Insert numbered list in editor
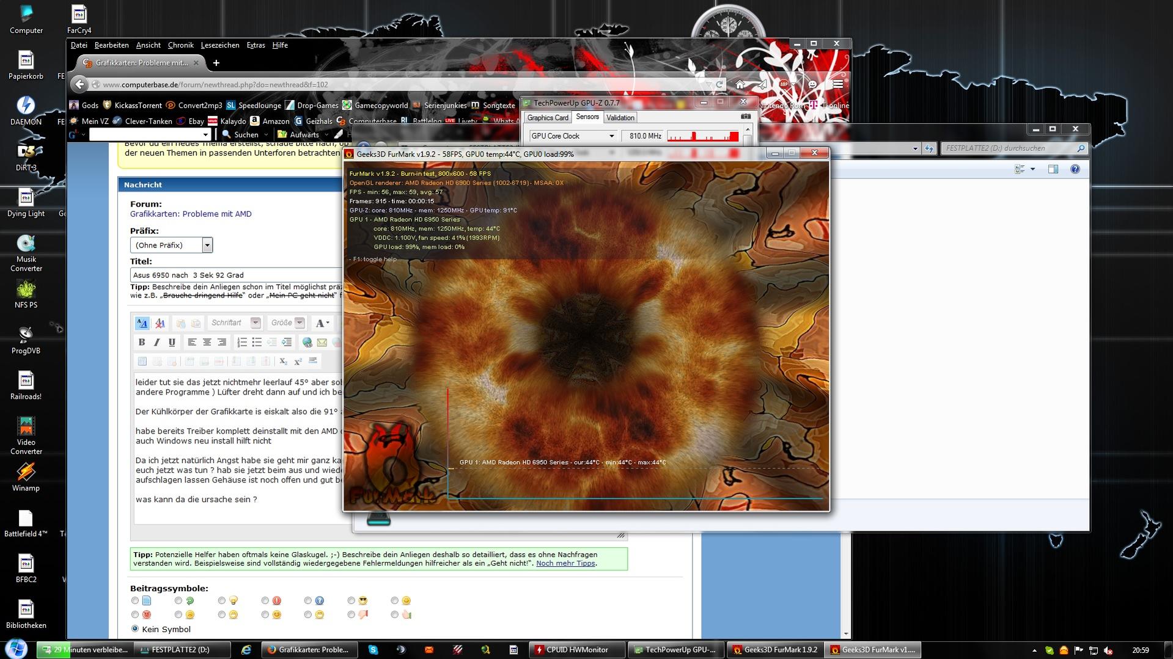The width and height of the screenshot is (1173, 659). (x=242, y=343)
